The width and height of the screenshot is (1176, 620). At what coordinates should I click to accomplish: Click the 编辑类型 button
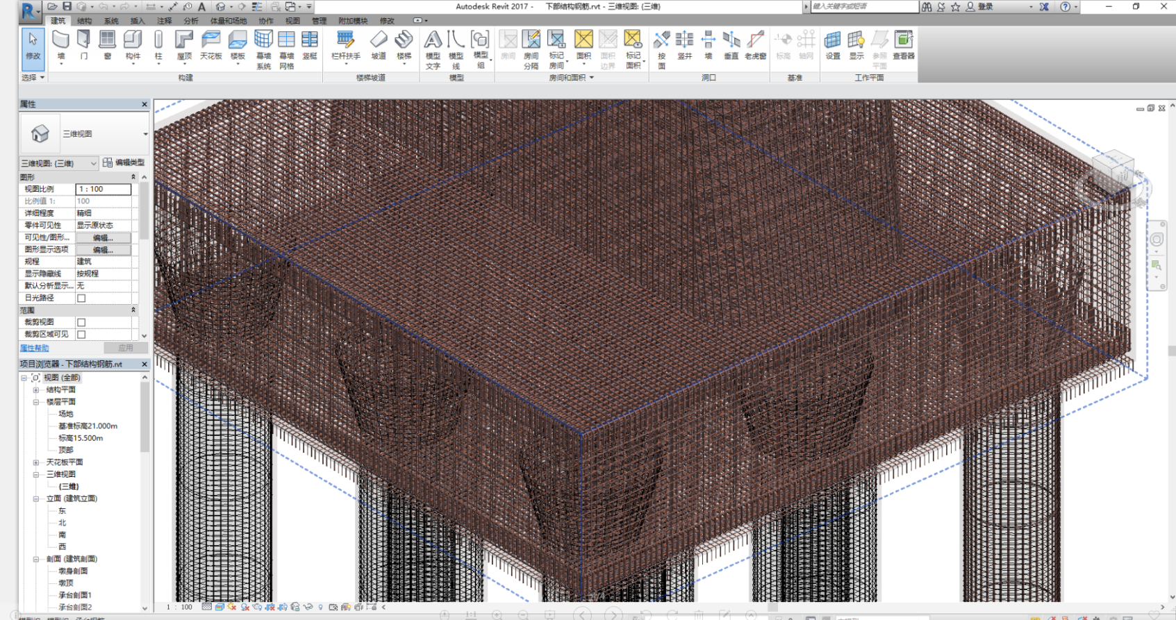pyautogui.click(x=124, y=162)
